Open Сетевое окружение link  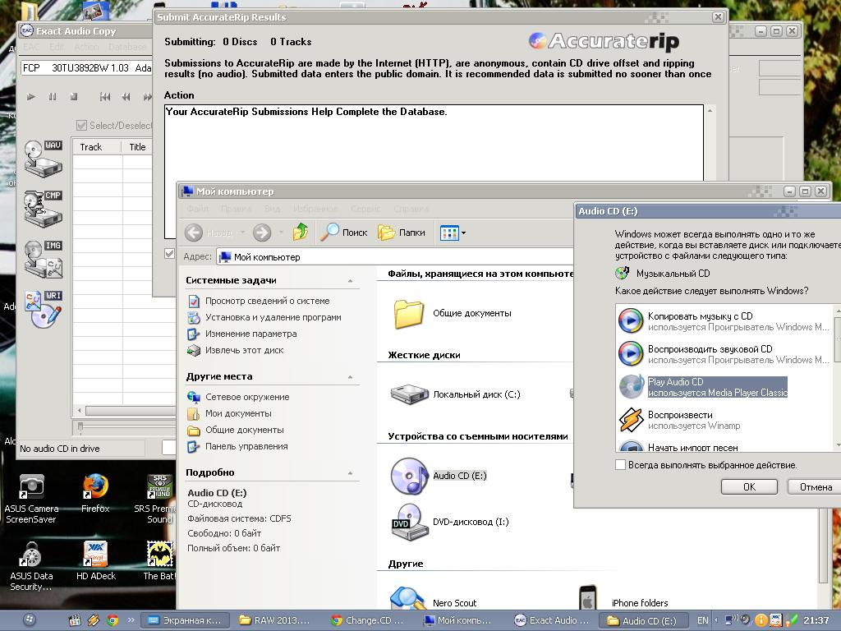click(x=247, y=397)
